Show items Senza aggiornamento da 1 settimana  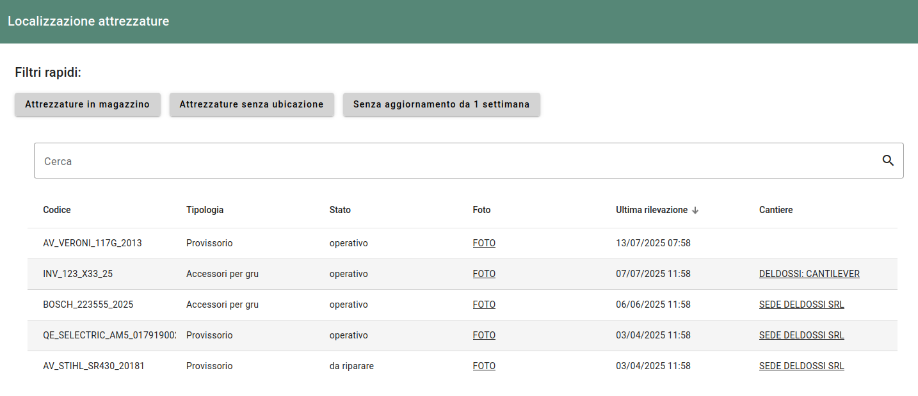tap(441, 104)
